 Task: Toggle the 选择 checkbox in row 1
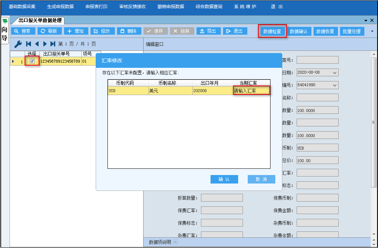click(x=32, y=61)
